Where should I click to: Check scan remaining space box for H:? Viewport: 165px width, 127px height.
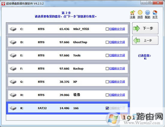point(107,95)
